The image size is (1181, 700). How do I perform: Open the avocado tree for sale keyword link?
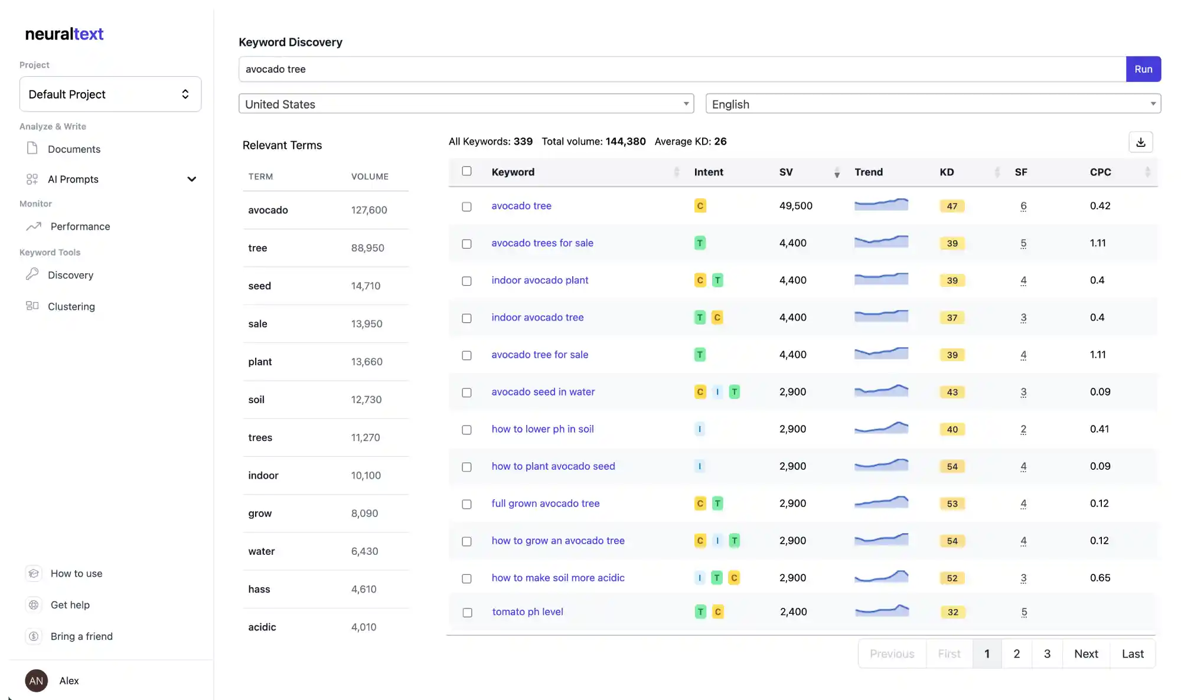pyautogui.click(x=540, y=354)
